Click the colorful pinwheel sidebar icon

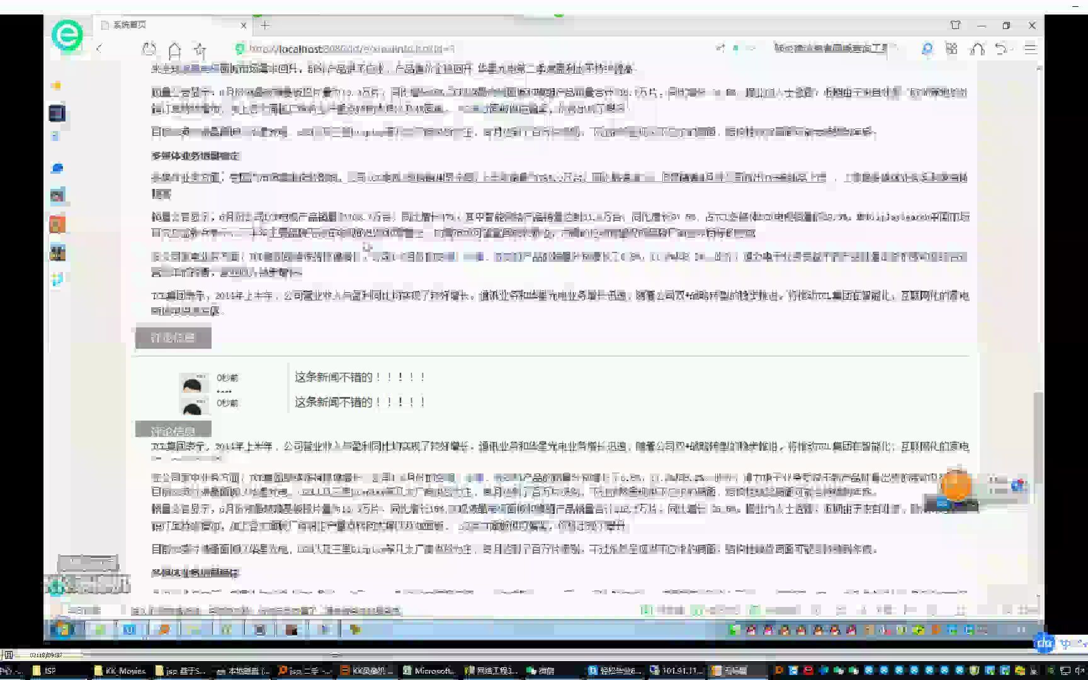coord(57,279)
